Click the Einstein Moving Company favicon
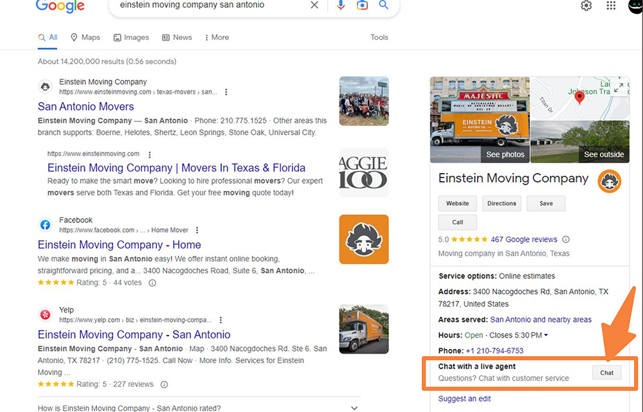The width and height of the screenshot is (643, 412). click(45, 87)
